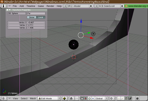
Task: Open the View menu in 3D header
Action: 16,99
